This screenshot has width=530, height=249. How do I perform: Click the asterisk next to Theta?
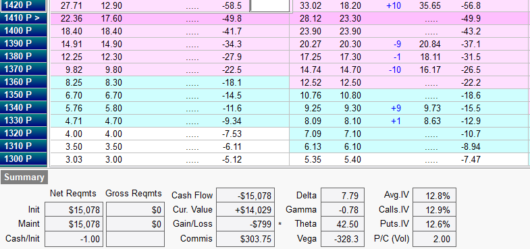click(280, 224)
